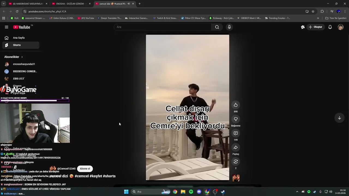This screenshot has height=196, width=349.
Task: Open the Chrome profile avatar
Action: point(338,11)
